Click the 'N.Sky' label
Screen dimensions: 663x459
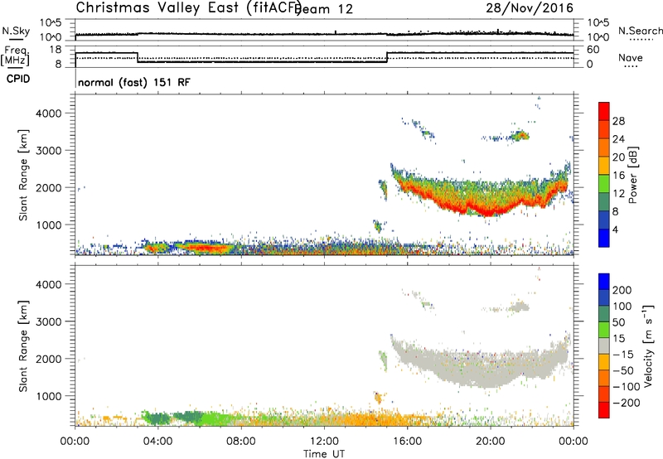(x=16, y=31)
